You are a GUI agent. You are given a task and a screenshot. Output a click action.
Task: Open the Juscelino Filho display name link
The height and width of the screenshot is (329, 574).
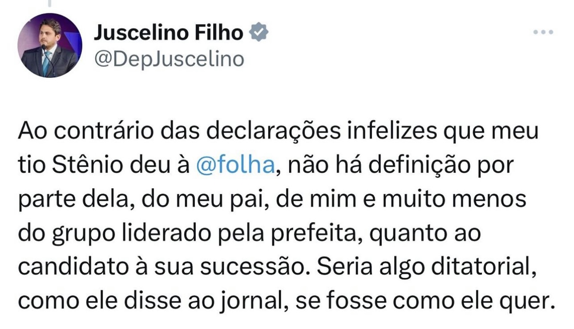coord(169,33)
